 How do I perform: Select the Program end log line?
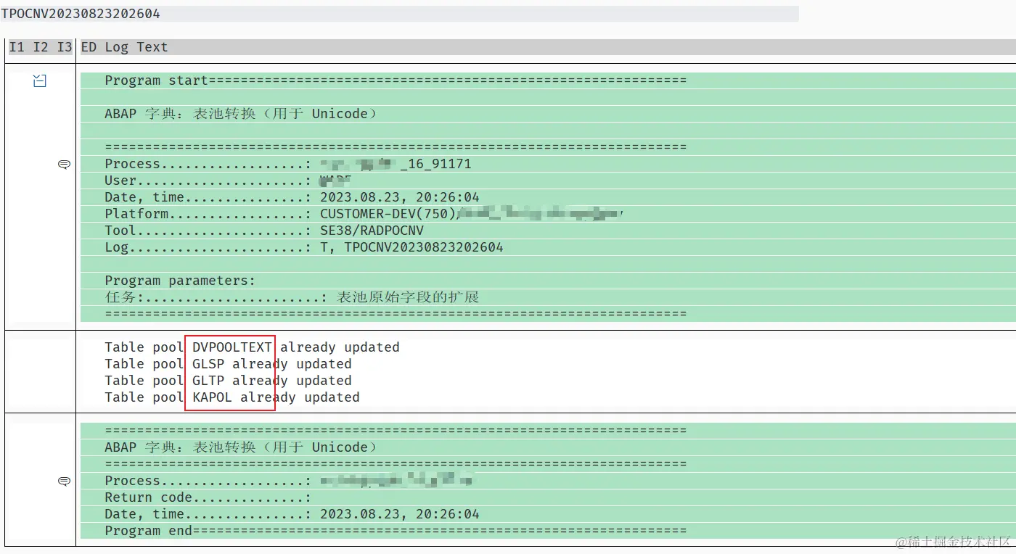click(x=396, y=531)
